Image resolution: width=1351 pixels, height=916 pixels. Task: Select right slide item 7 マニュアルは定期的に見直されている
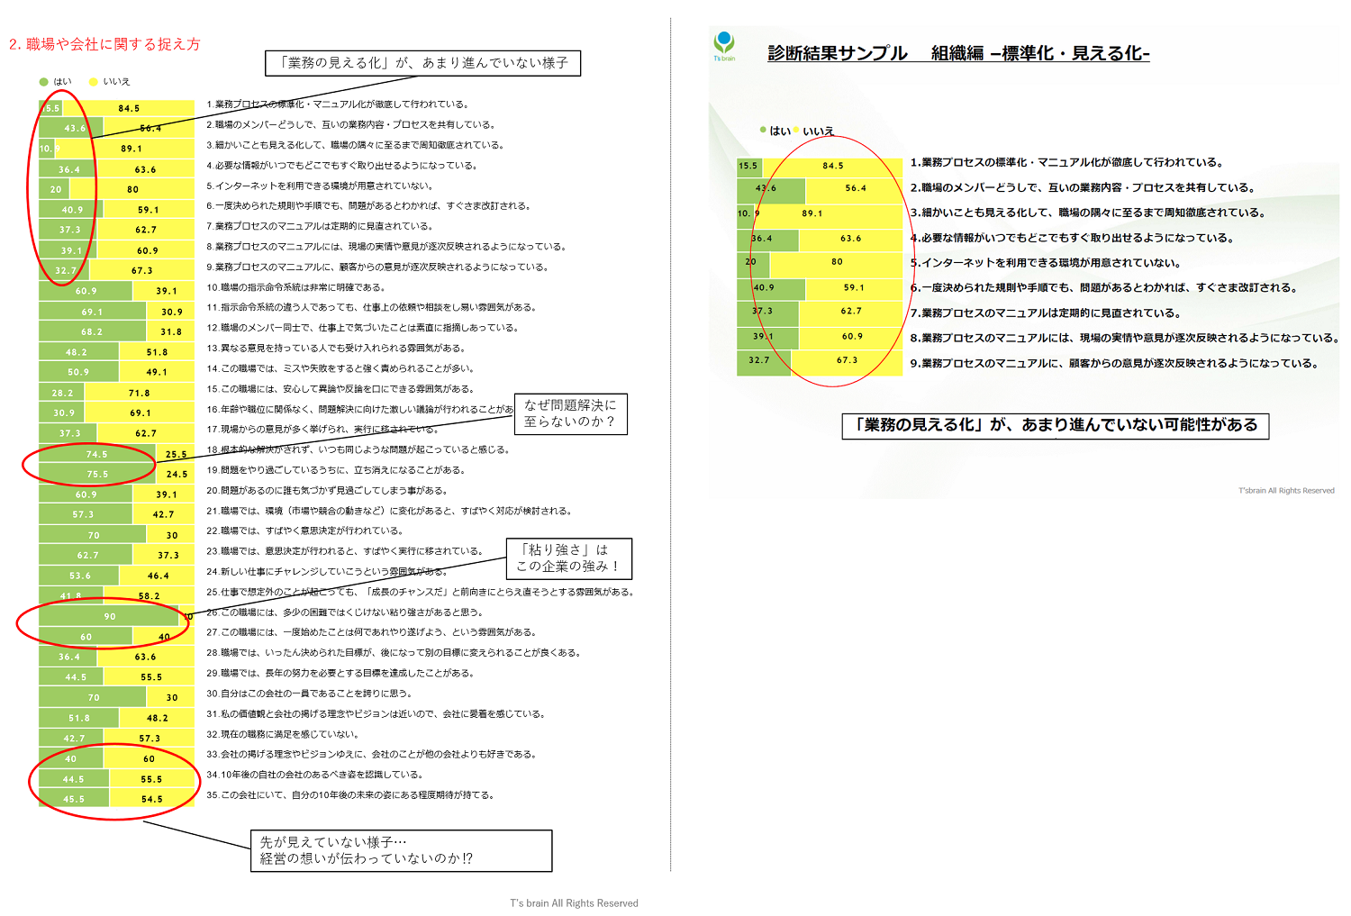pos(1044,313)
